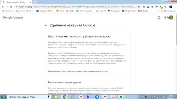This screenshot has width=177, height=99.
Task: Click the 'скачать важные данные' link
Action: tap(71, 71)
